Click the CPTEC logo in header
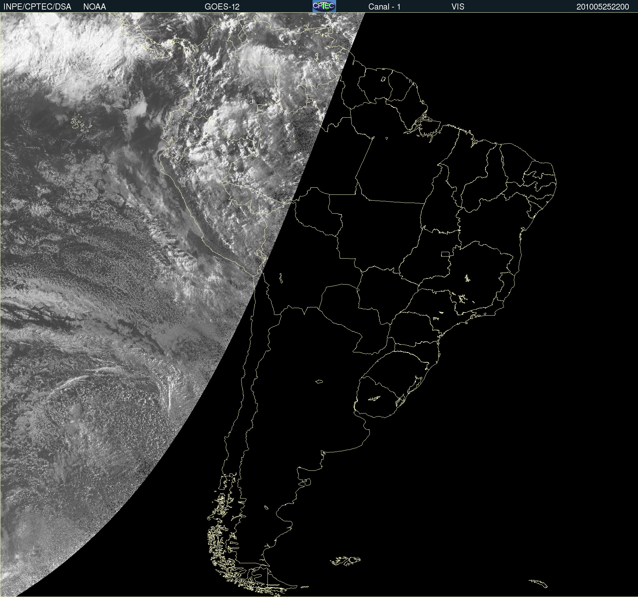638x597 pixels. click(324, 6)
